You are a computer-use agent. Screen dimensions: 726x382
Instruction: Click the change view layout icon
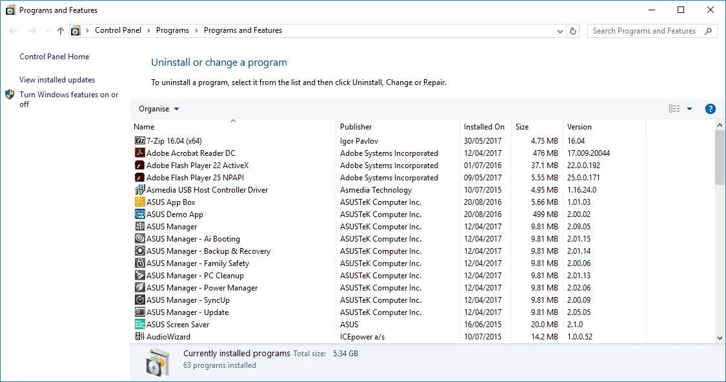tap(674, 109)
